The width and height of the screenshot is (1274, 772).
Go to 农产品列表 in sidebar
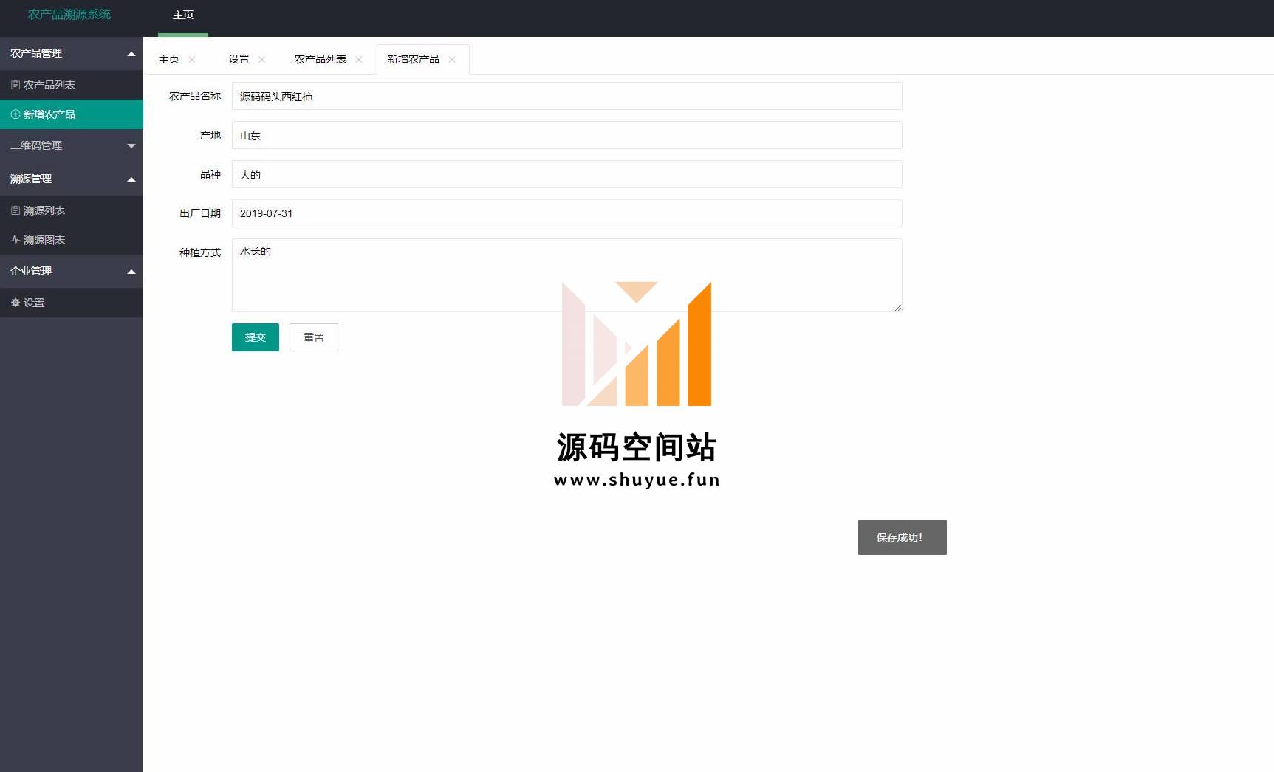point(72,85)
